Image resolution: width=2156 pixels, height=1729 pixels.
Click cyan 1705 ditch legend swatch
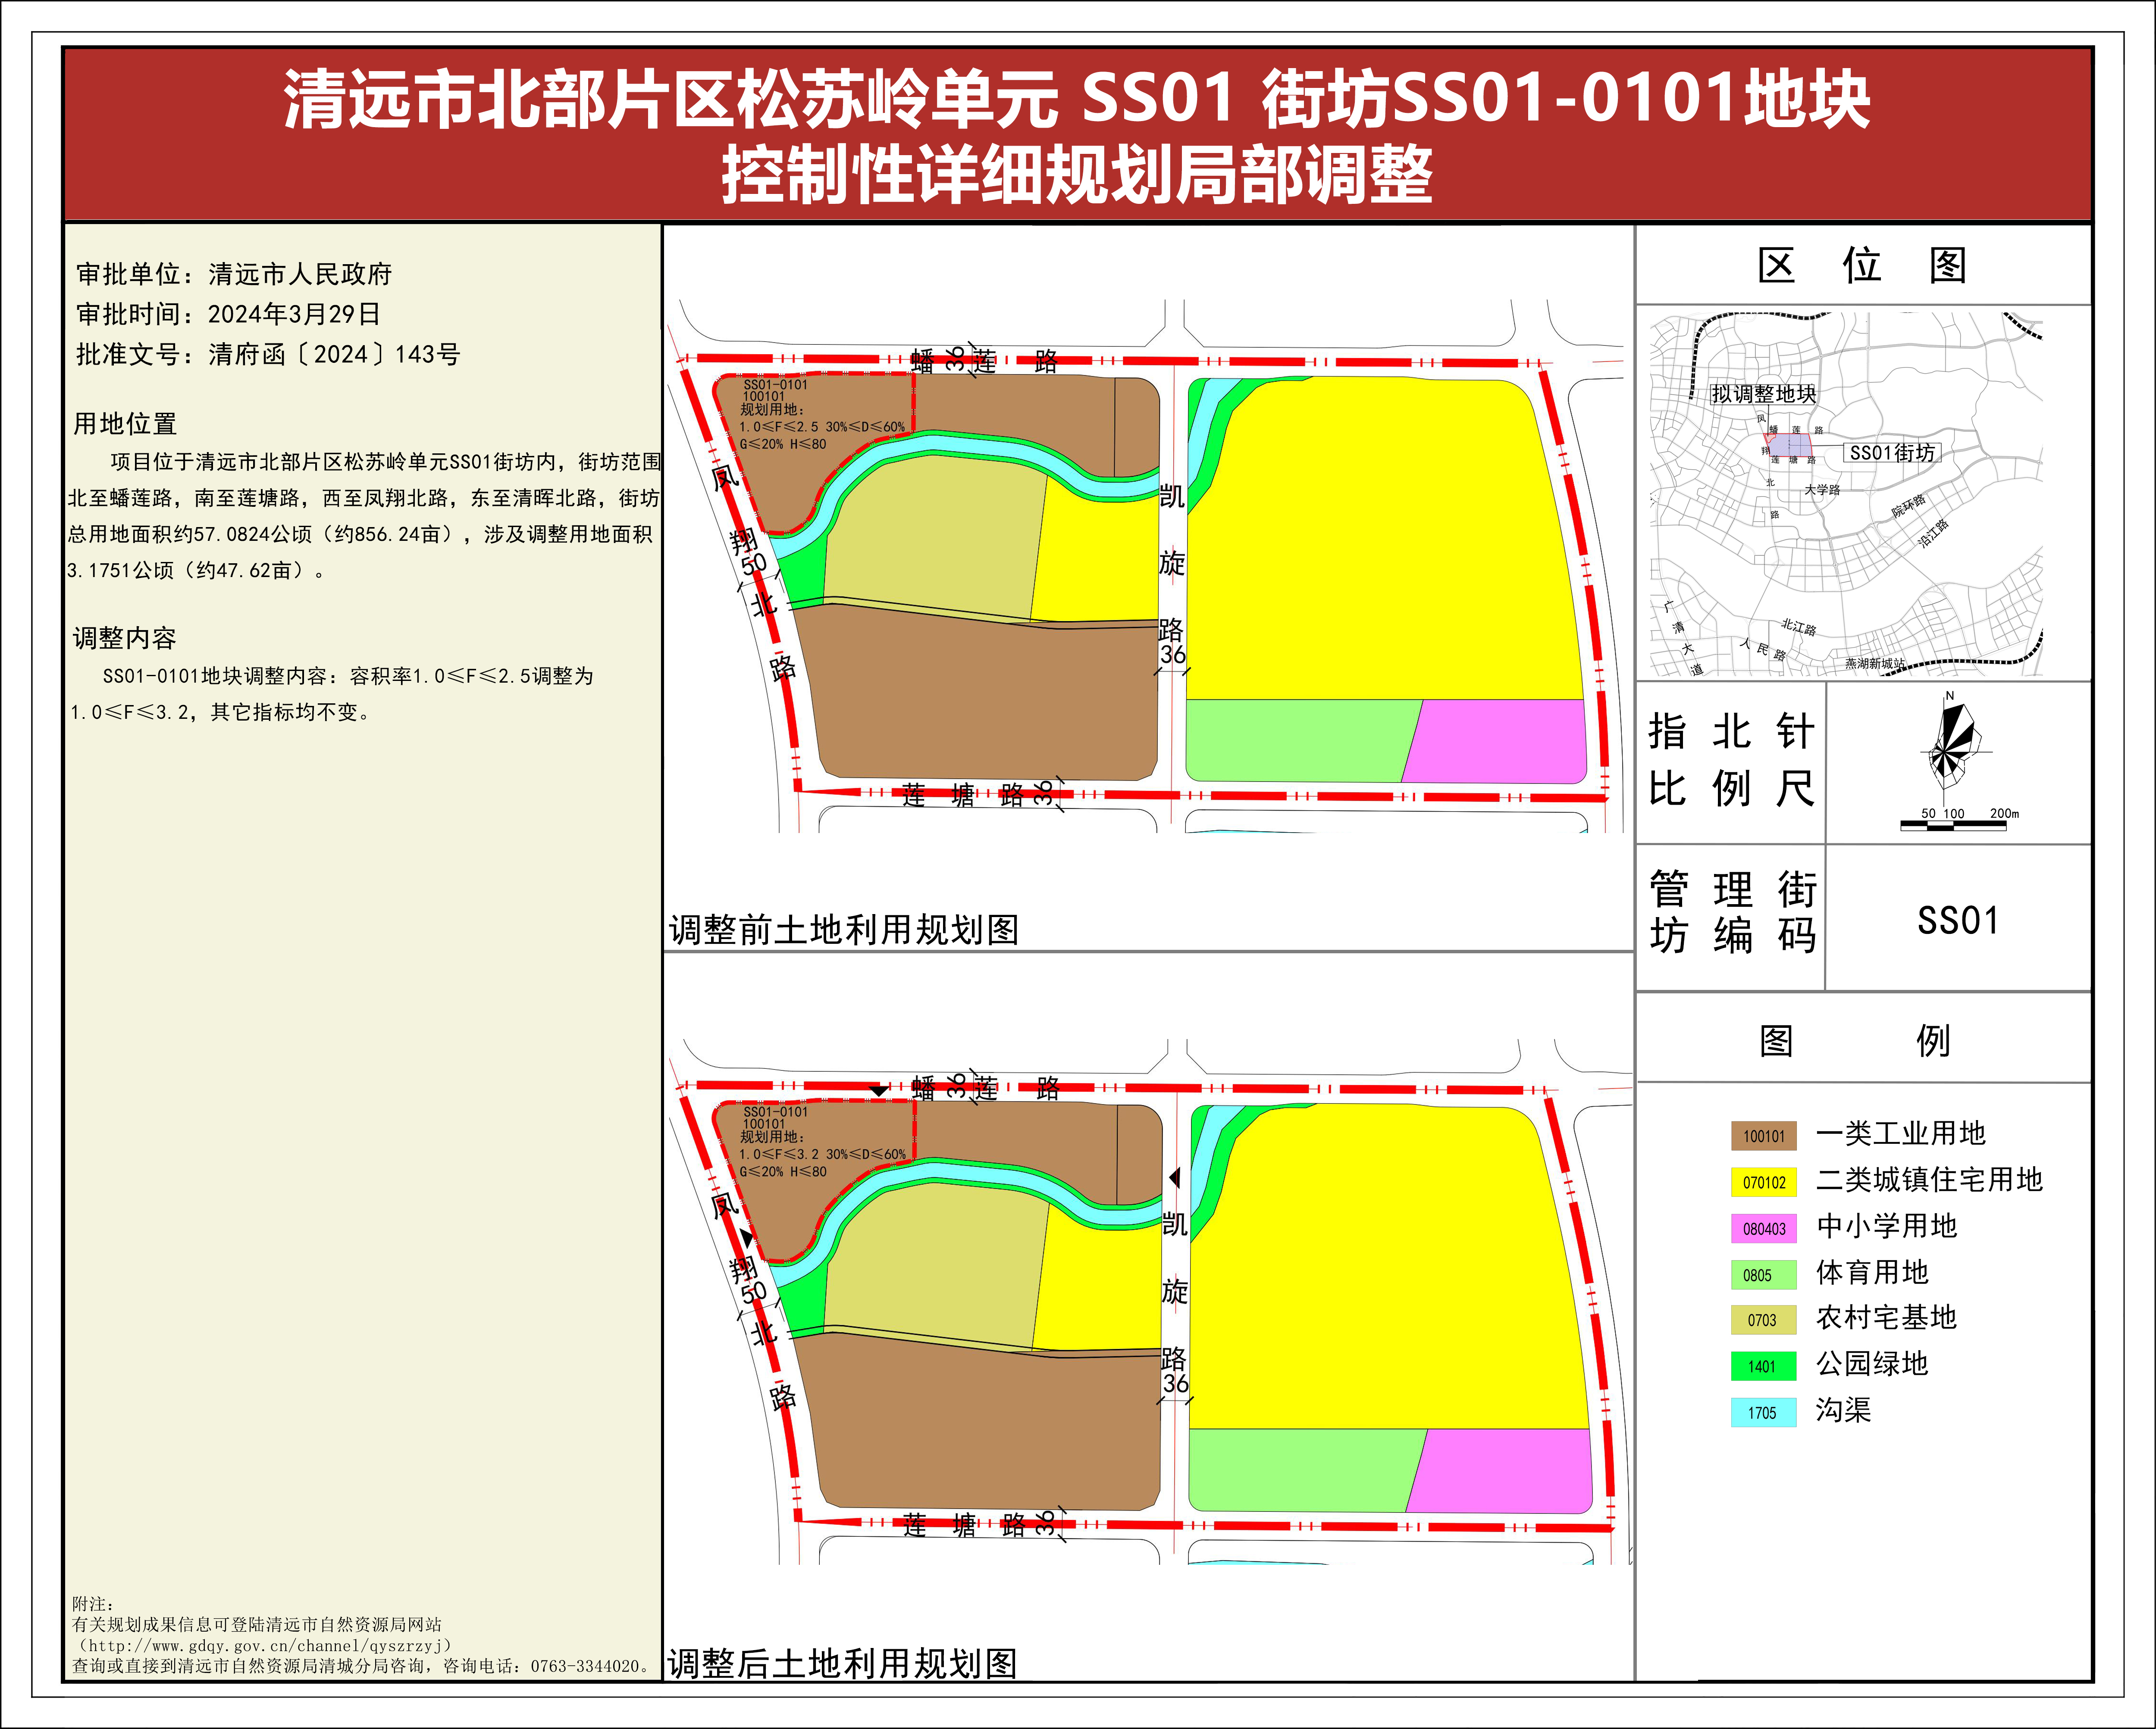1763,1412
